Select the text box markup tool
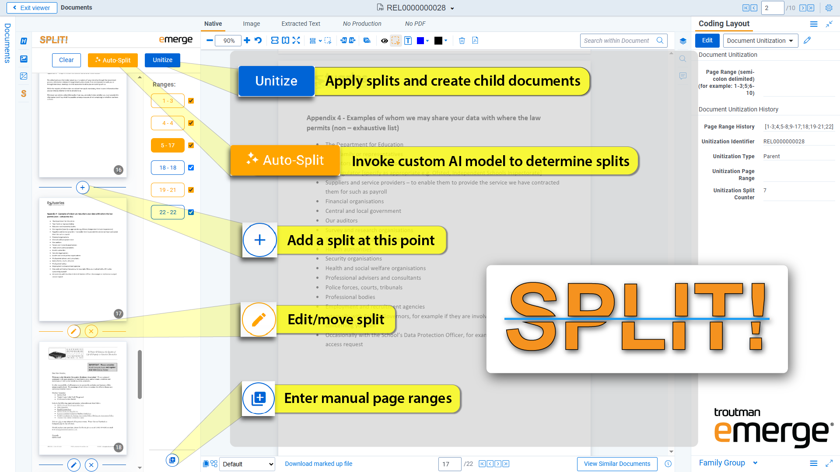 click(x=408, y=41)
